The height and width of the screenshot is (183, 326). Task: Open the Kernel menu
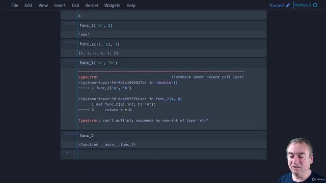[x=92, y=6]
